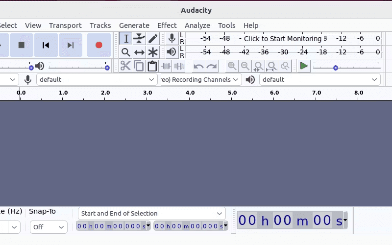Image resolution: width=392 pixels, height=245 pixels.
Task: Click the timeline ruler at 1.0
Action: 63,93
